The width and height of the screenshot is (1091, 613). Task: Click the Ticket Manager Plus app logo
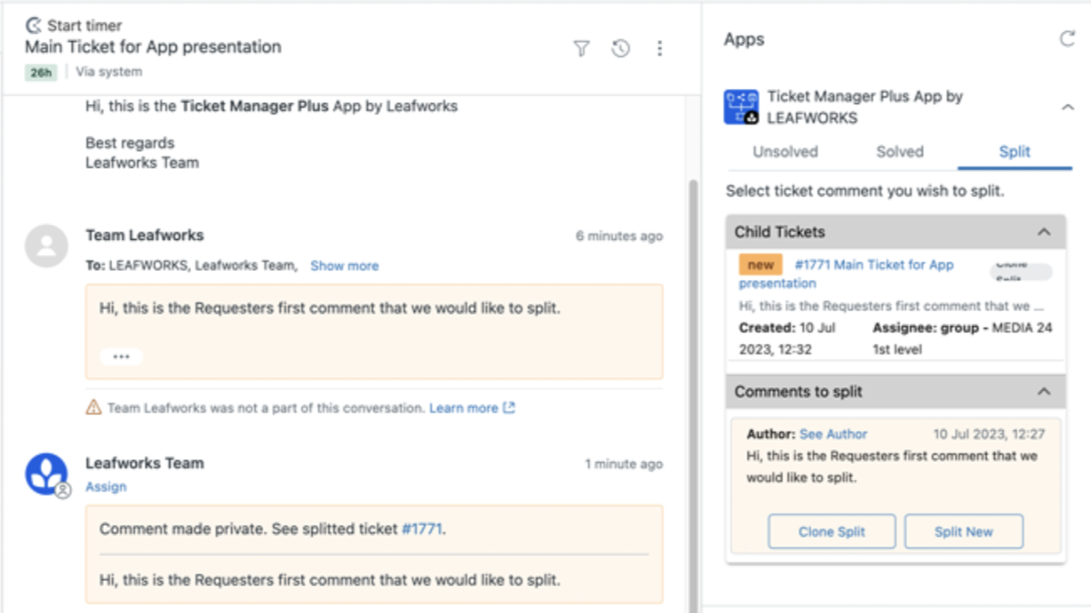click(741, 107)
